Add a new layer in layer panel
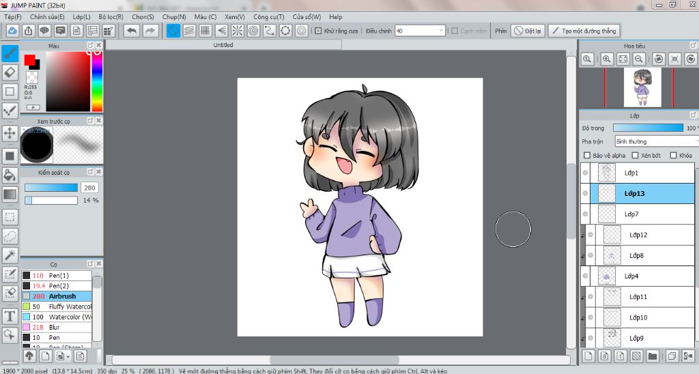 click(x=588, y=356)
